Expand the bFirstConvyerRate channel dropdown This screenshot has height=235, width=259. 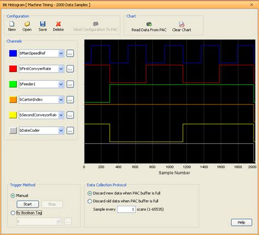click(x=61, y=69)
